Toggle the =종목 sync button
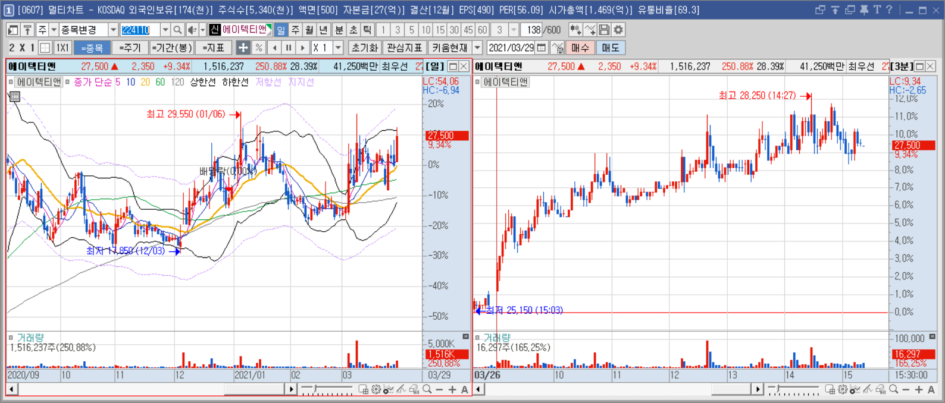 click(91, 48)
